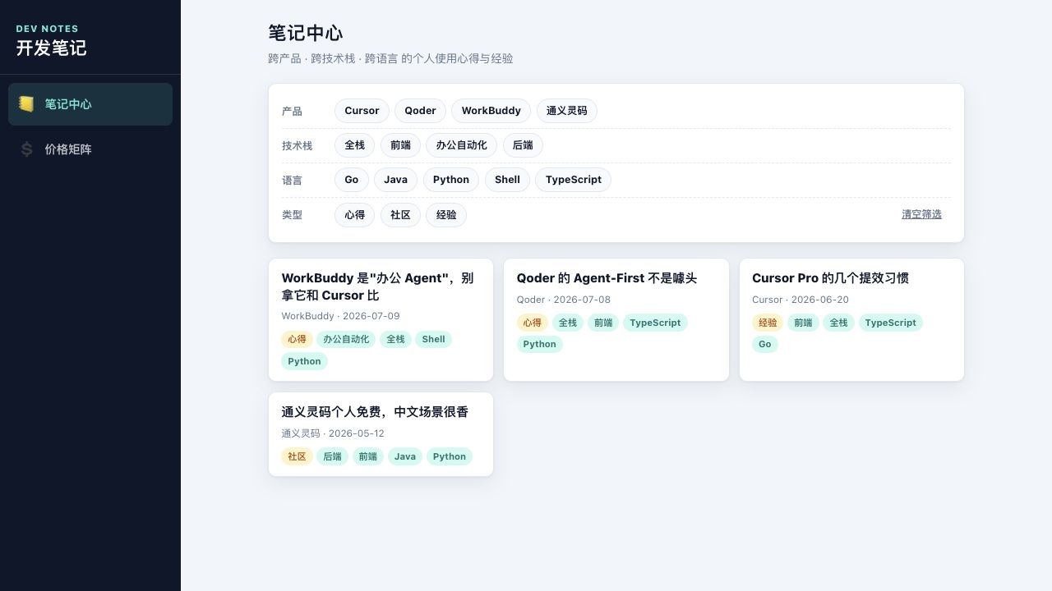Click the 清空筛选 link

[x=921, y=214]
